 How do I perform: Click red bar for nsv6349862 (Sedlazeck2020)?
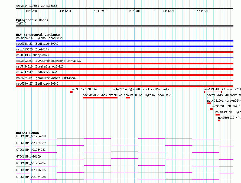coord(100,98)
